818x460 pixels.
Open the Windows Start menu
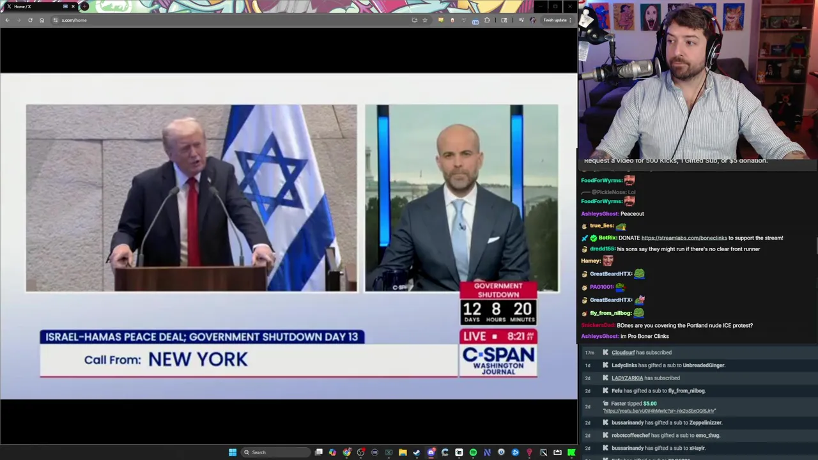pos(233,452)
